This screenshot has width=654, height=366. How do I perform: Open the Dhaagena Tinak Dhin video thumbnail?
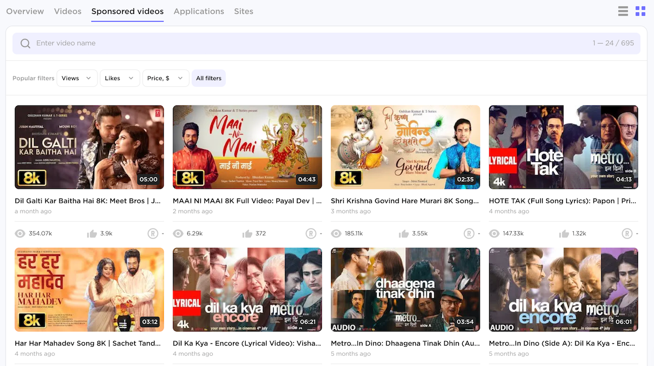tap(405, 290)
